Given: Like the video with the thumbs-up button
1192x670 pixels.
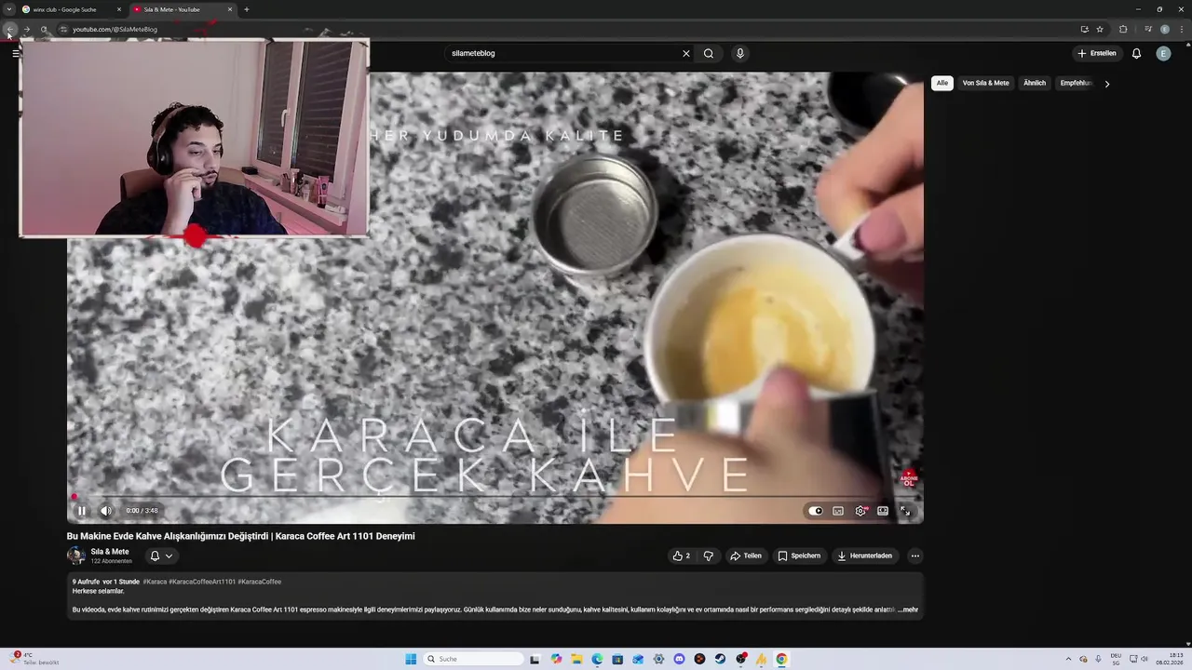Looking at the screenshot, I should pyautogui.click(x=681, y=556).
